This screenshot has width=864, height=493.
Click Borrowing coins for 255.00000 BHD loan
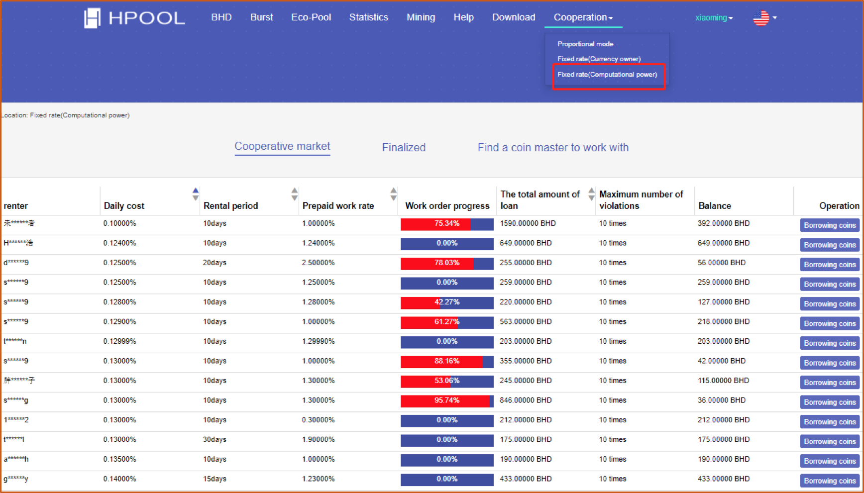click(830, 265)
